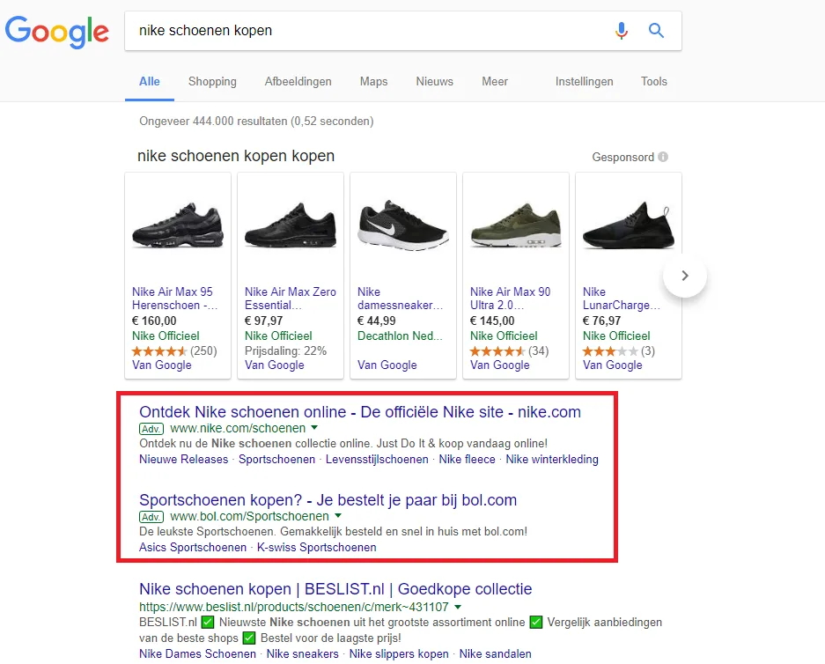Screen dimensions: 825x664
Task: Open the Gesponsord info icon
Action: [x=663, y=157]
